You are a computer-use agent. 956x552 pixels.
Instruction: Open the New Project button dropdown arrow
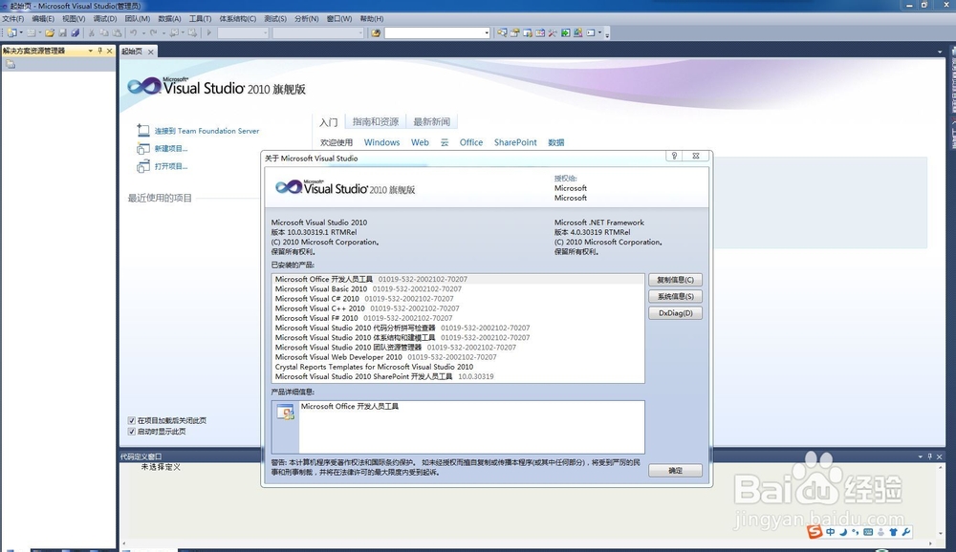click(x=21, y=32)
